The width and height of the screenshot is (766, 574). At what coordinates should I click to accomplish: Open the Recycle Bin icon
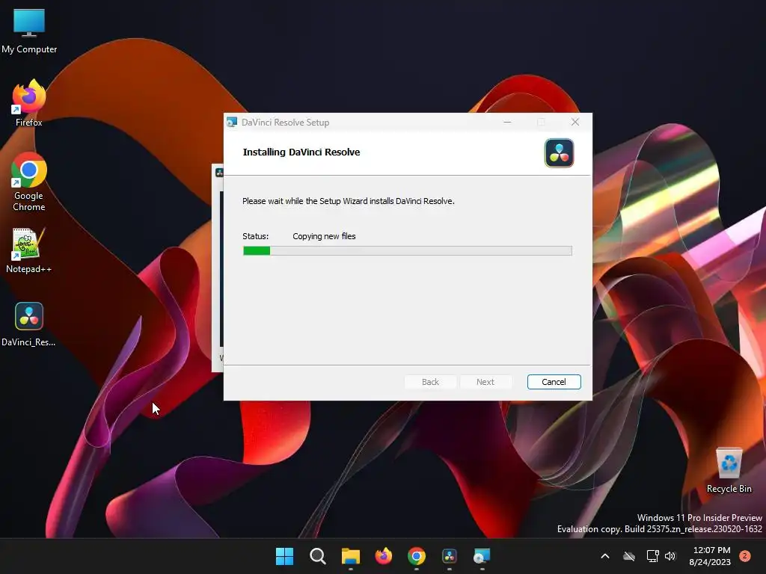pos(729,469)
